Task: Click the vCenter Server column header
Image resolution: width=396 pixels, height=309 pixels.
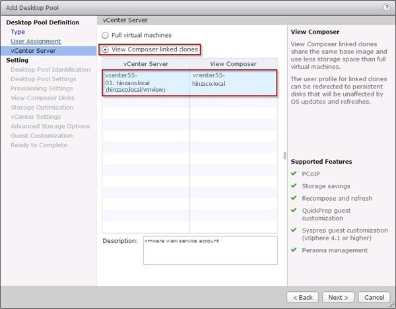Action: pyautogui.click(x=145, y=63)
